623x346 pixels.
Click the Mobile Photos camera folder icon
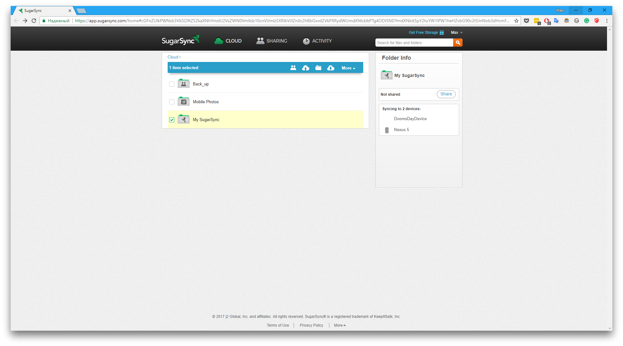click(184, 102)
